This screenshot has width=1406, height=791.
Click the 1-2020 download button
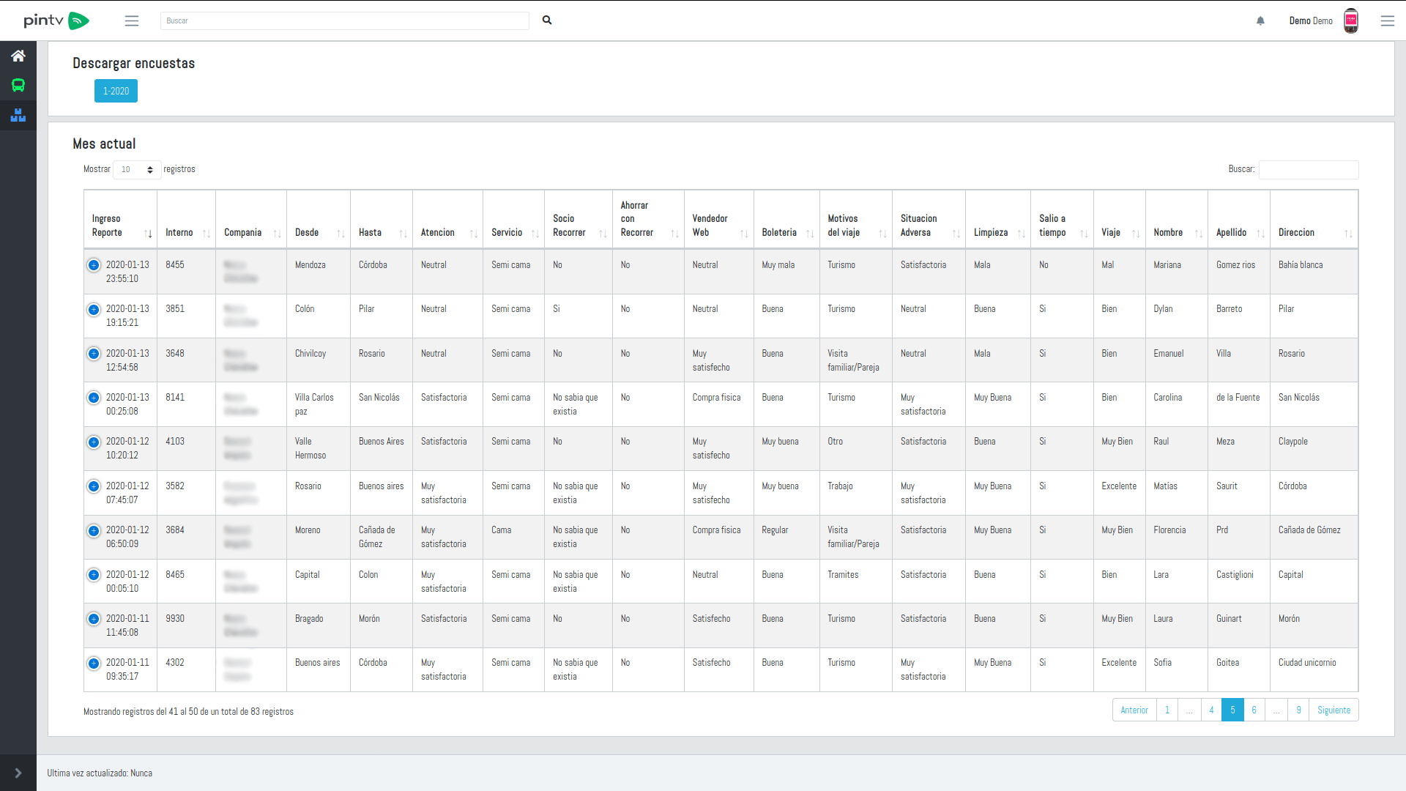(116, 91)
